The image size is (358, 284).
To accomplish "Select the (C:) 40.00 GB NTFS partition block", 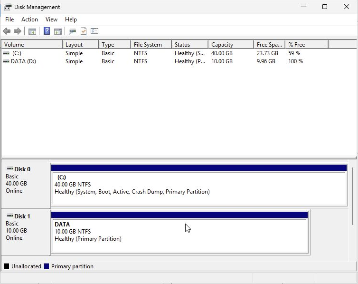I will [x=199, y=185].
